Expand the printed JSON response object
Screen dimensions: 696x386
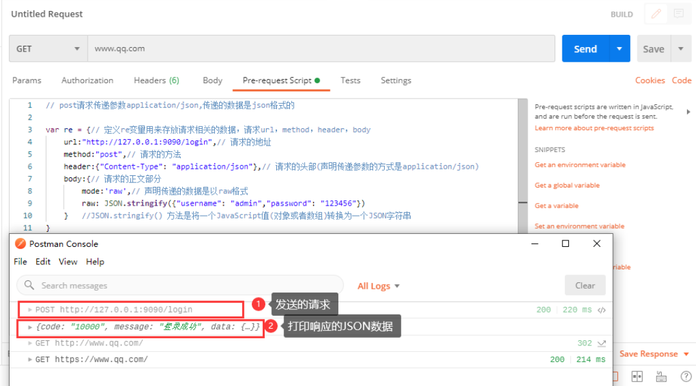point(30,327)
